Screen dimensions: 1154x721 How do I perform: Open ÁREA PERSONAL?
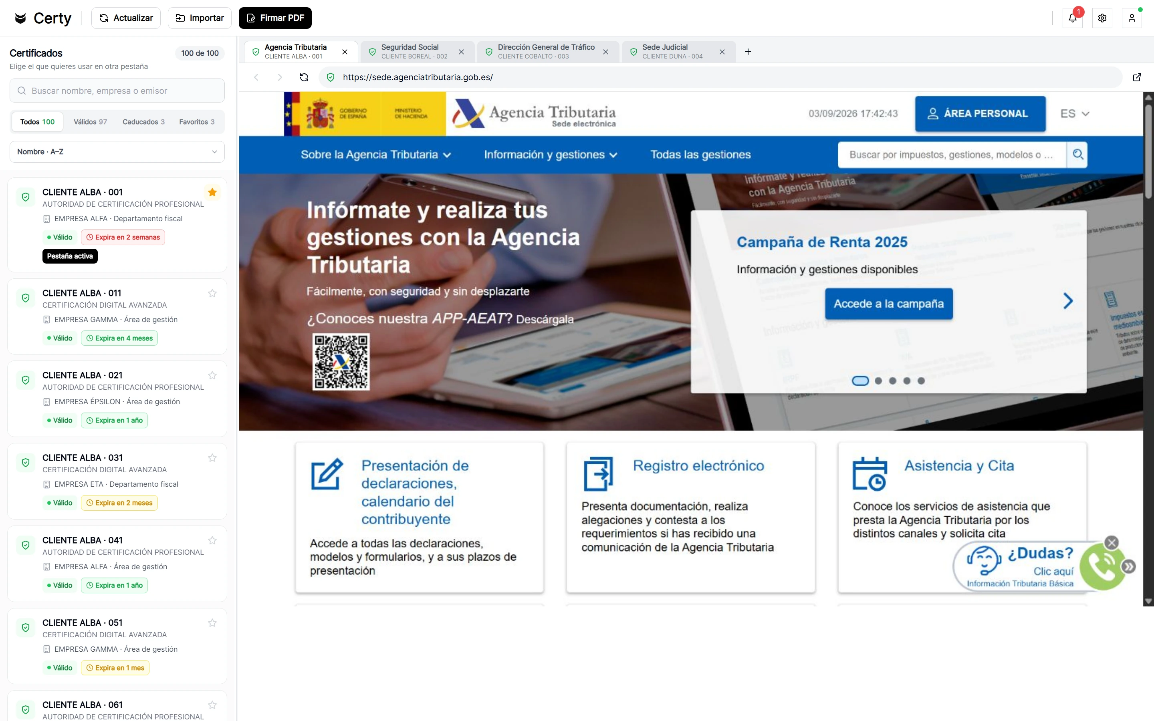(x=980, y=113)
